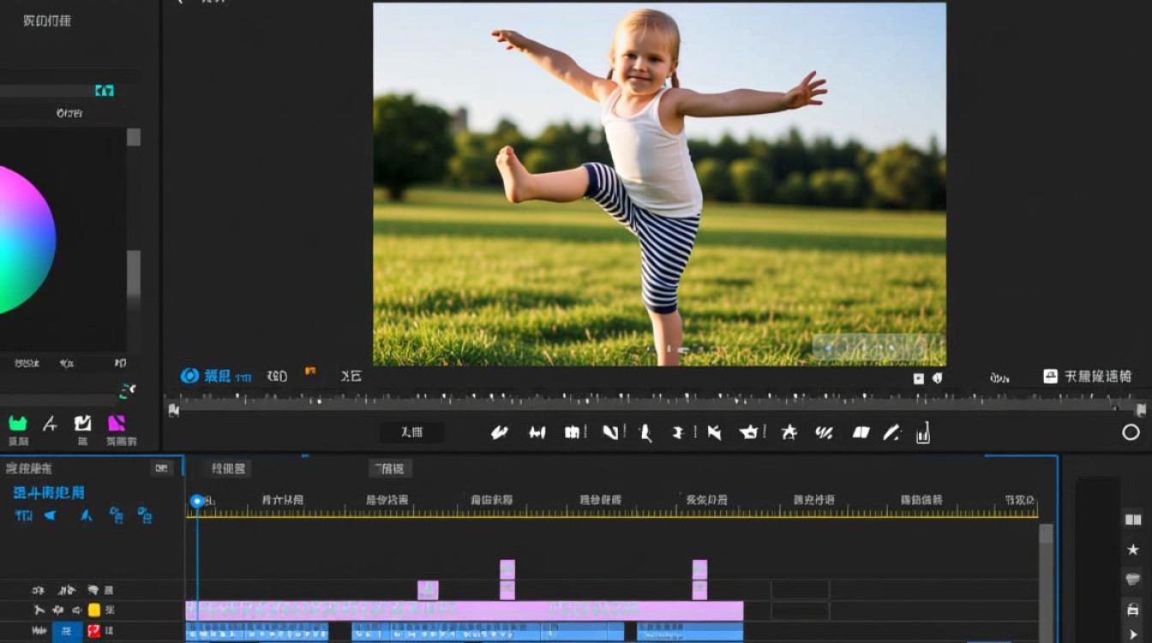Select the blue arrow-shaped timeline tool icon

coord(51,515)
